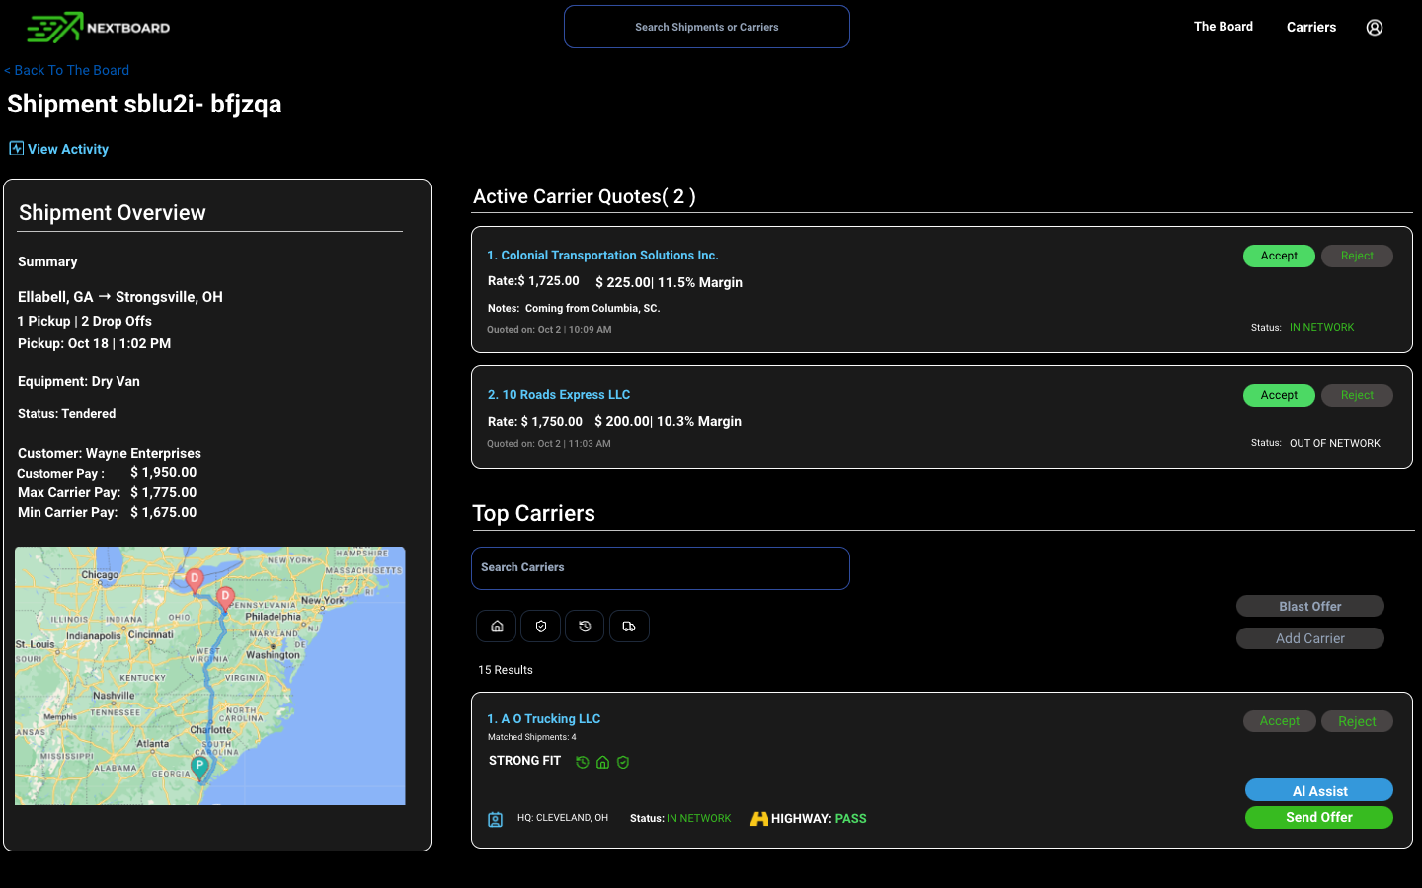Go to The Board in the top navigation

click(x=1224, y=27)
